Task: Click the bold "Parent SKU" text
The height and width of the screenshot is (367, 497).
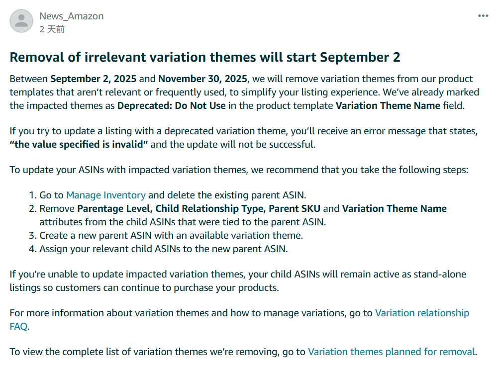Action: (x=295, y=208)
